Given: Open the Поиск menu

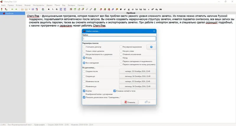Looking at the screenshot, I should click(57, 5).
